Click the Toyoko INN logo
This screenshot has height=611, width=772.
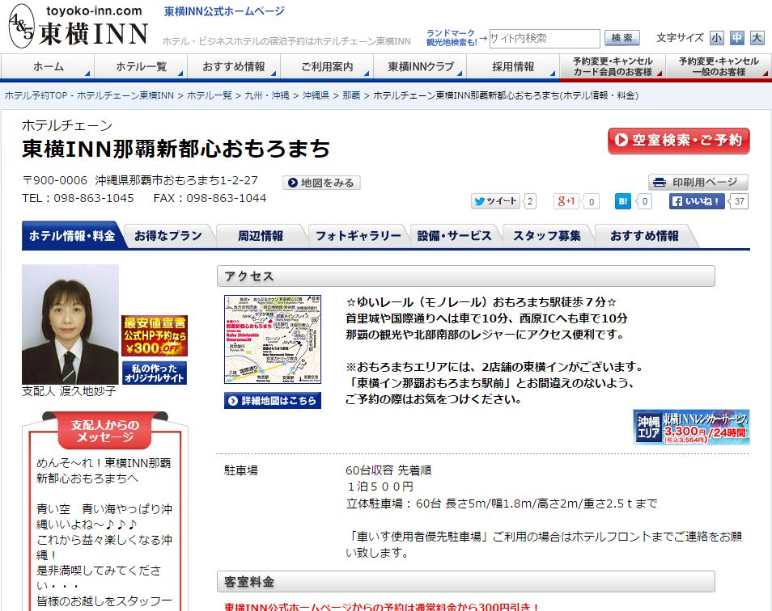point(78,26)
